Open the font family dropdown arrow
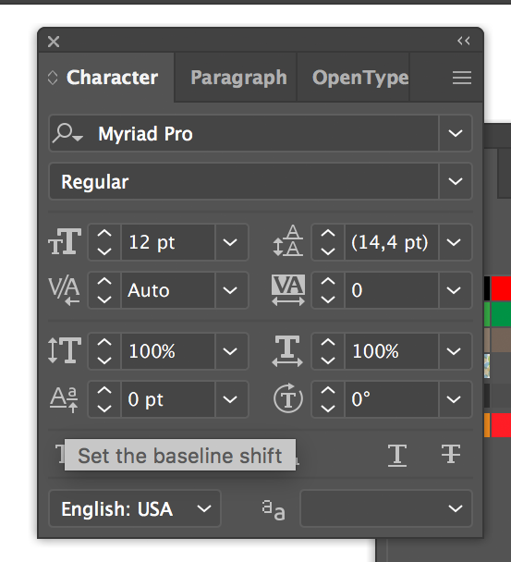 coord(456,133)
